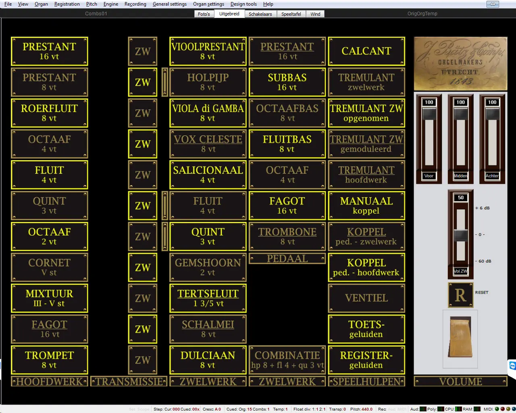The width and height of the screenshot is (516, 413).
Task: Click the R reset button
Action: pyautogui.click(x=460, y=295)
